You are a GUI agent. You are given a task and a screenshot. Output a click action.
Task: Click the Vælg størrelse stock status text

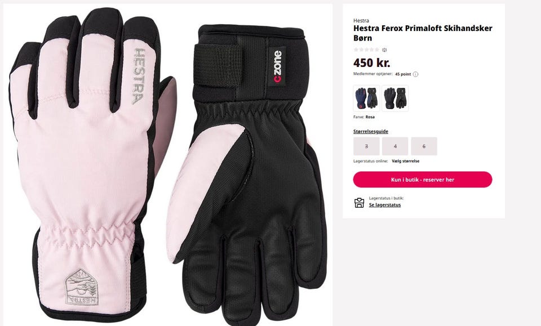[x=405, y=161]
